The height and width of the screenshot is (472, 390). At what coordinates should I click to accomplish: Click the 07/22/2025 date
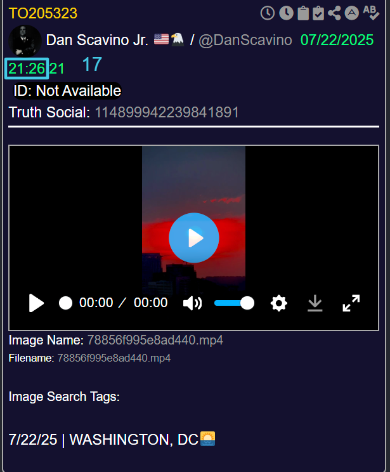[x=337, y=40]
